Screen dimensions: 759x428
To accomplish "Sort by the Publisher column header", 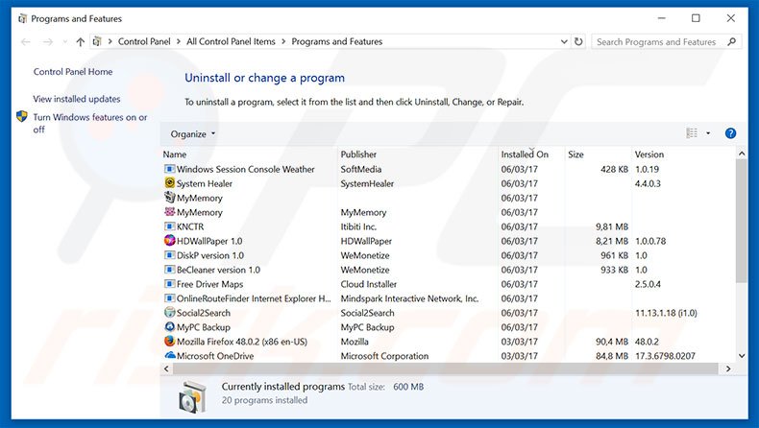I will click(418, 155).
